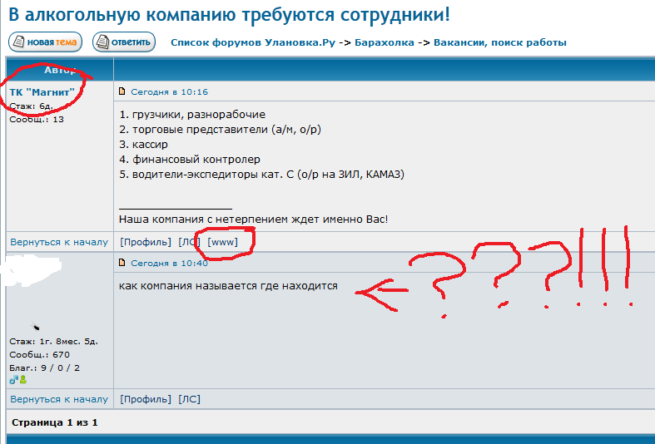Click the blue male gender icon
This screenshot has height=444, width=655.
click(13, 379)
